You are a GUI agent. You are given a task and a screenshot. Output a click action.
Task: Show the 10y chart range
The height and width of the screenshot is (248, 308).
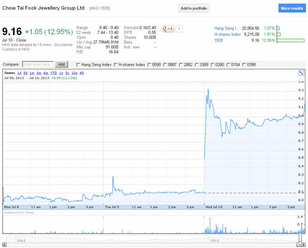click(74, 73)
